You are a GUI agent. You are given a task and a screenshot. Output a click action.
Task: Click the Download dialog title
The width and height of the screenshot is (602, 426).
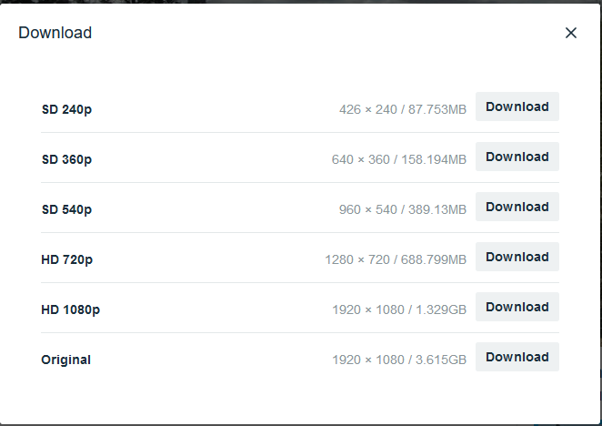pos(55,33)
